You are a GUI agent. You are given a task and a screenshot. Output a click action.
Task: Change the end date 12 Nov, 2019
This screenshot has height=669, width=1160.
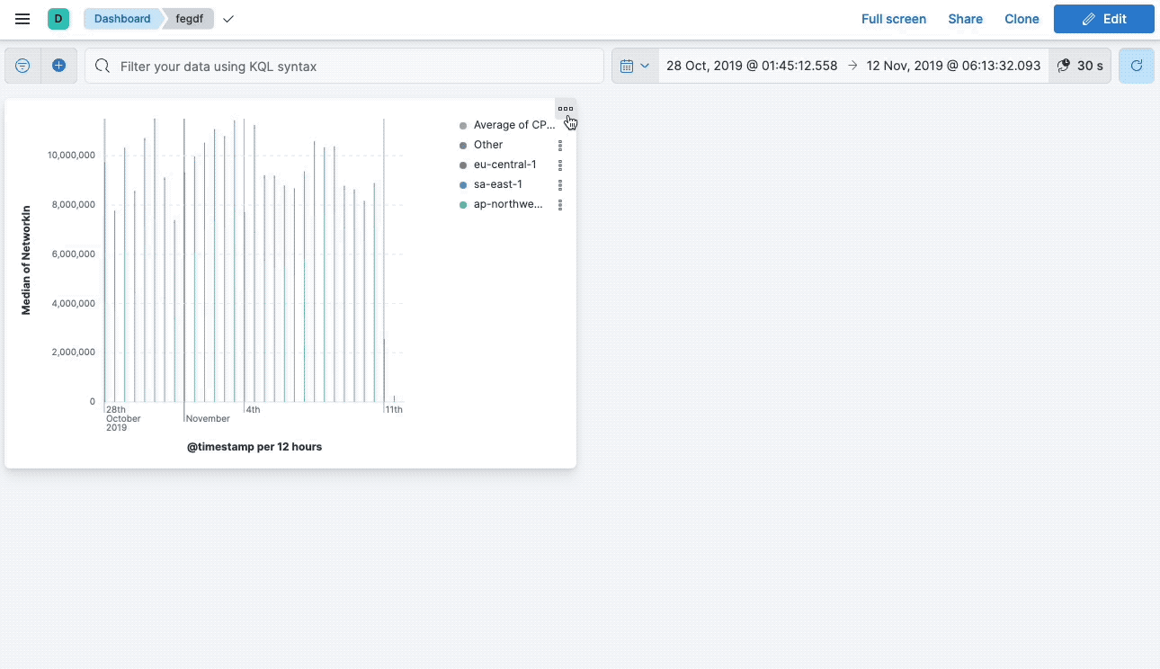click(953, 66)
